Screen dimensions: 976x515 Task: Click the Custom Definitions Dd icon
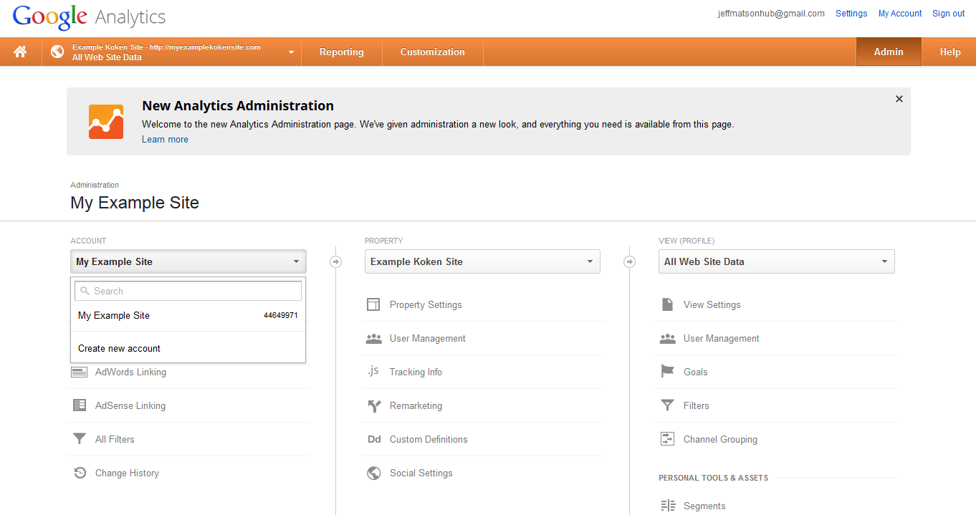[x=373, y=439]
